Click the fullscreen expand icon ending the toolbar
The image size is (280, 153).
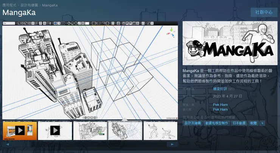[x=152, y=23]
